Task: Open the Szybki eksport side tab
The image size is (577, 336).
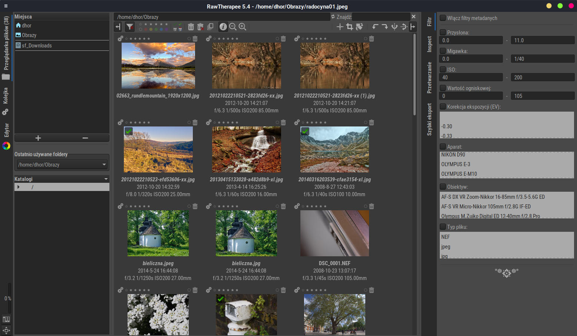Action: tap(429, 119)
